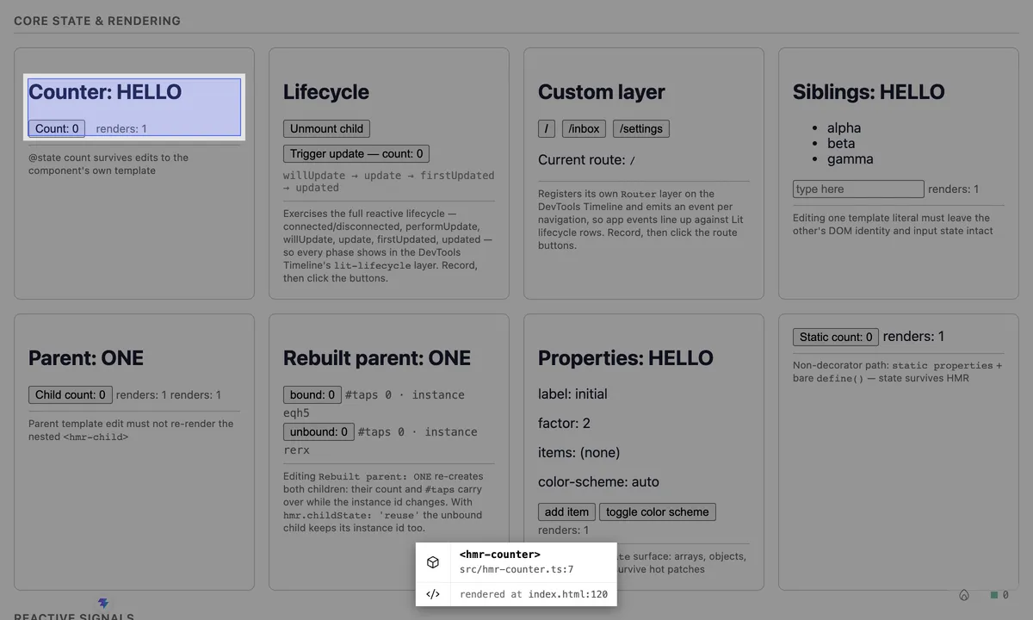Click the '@state count survives edits' description

point(108,164)
